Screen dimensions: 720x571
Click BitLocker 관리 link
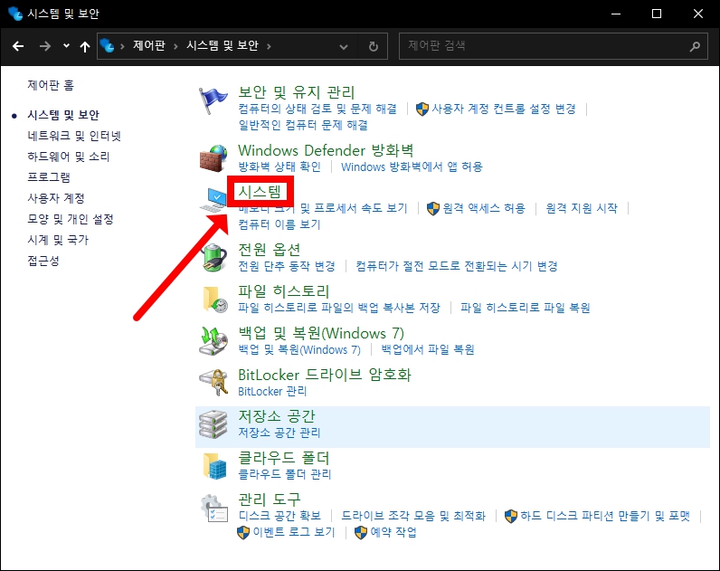point(272,392)
